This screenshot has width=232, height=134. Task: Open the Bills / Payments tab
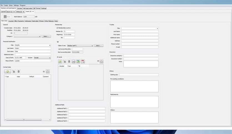point(19,21)
